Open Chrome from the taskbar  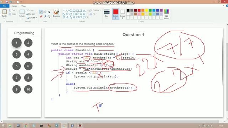pyautogui.click(x=26, y=126)
